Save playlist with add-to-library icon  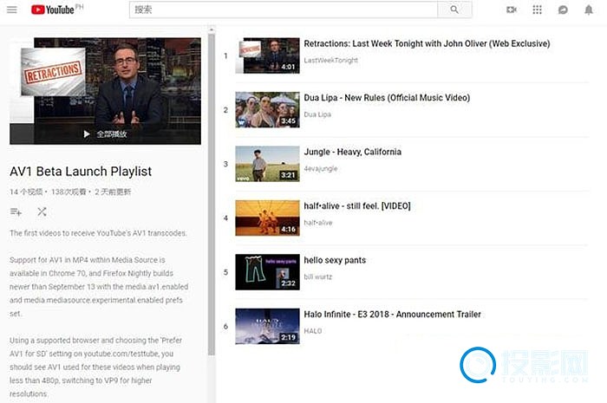click(x=16, y=211)
